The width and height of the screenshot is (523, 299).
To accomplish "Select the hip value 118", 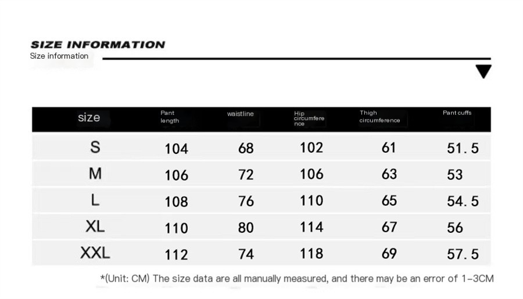I will pos(311,254).
